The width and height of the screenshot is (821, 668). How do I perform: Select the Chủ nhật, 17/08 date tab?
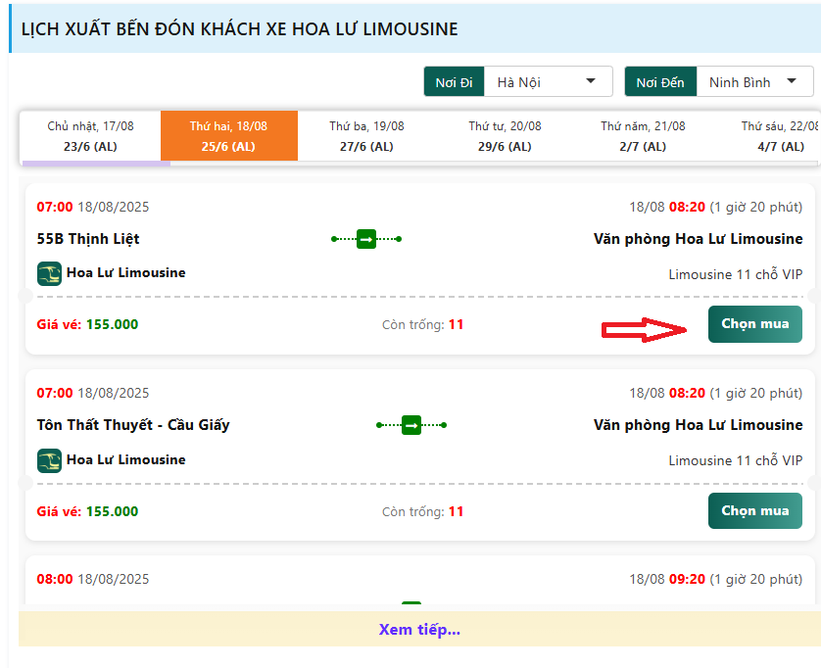(x=90, y=136)
